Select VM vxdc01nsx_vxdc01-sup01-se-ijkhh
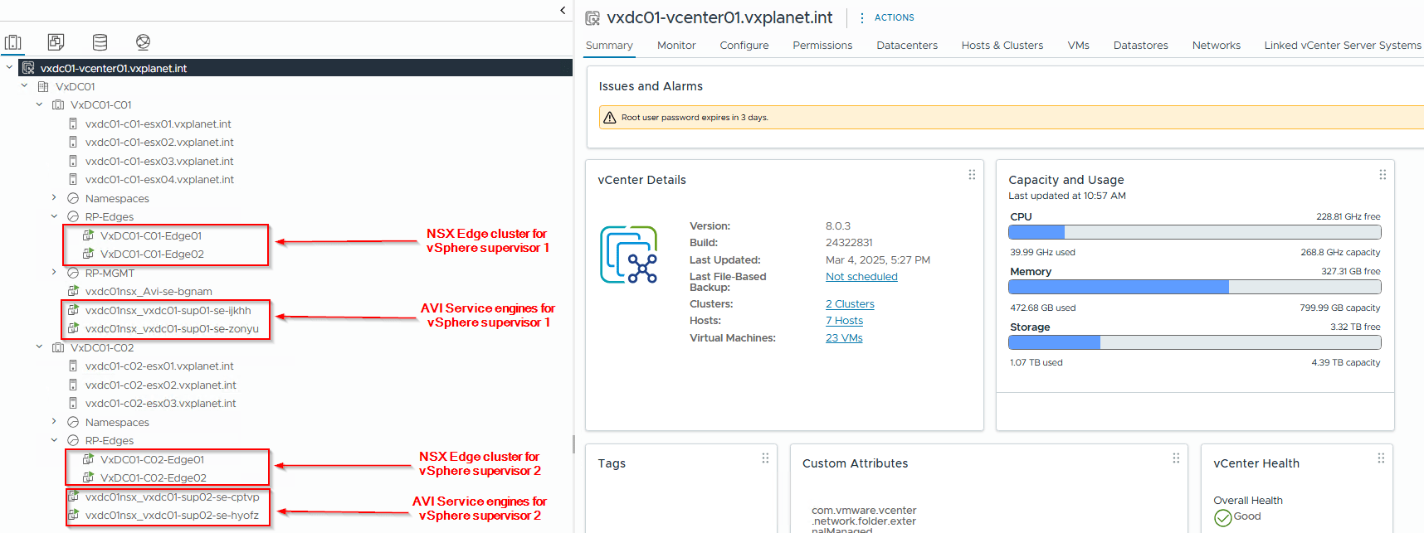The image size is (1424, 533). tap(168, 311)
